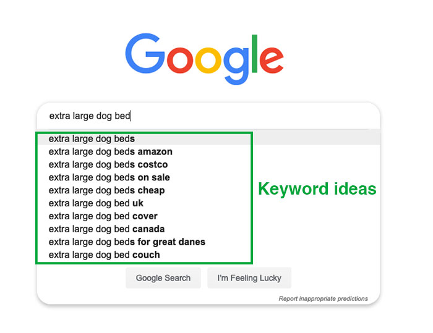Click in the search input field
This screenshot has height=333, width=433.
208,116
